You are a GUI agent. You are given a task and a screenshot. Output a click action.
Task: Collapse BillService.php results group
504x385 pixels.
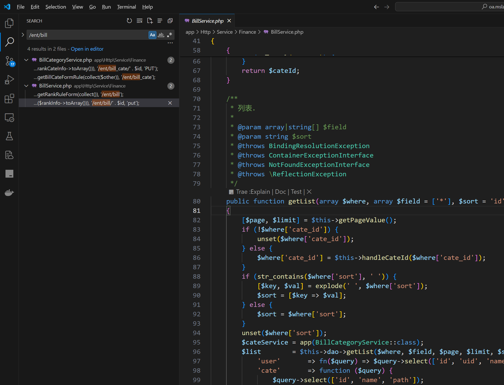click(26, 86)
